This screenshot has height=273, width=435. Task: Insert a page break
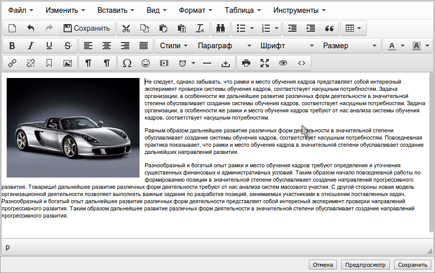(226, 63)
